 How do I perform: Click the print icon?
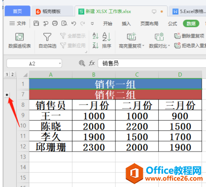(x=55, y=24)
